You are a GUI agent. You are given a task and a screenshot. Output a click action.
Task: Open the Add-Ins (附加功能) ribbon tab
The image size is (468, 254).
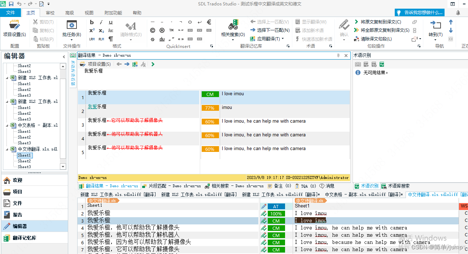(x=113, y=13)
